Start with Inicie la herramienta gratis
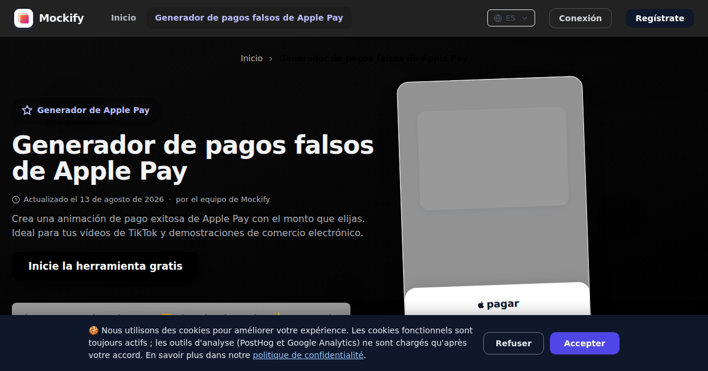708x371 pixels. point(106,266)
